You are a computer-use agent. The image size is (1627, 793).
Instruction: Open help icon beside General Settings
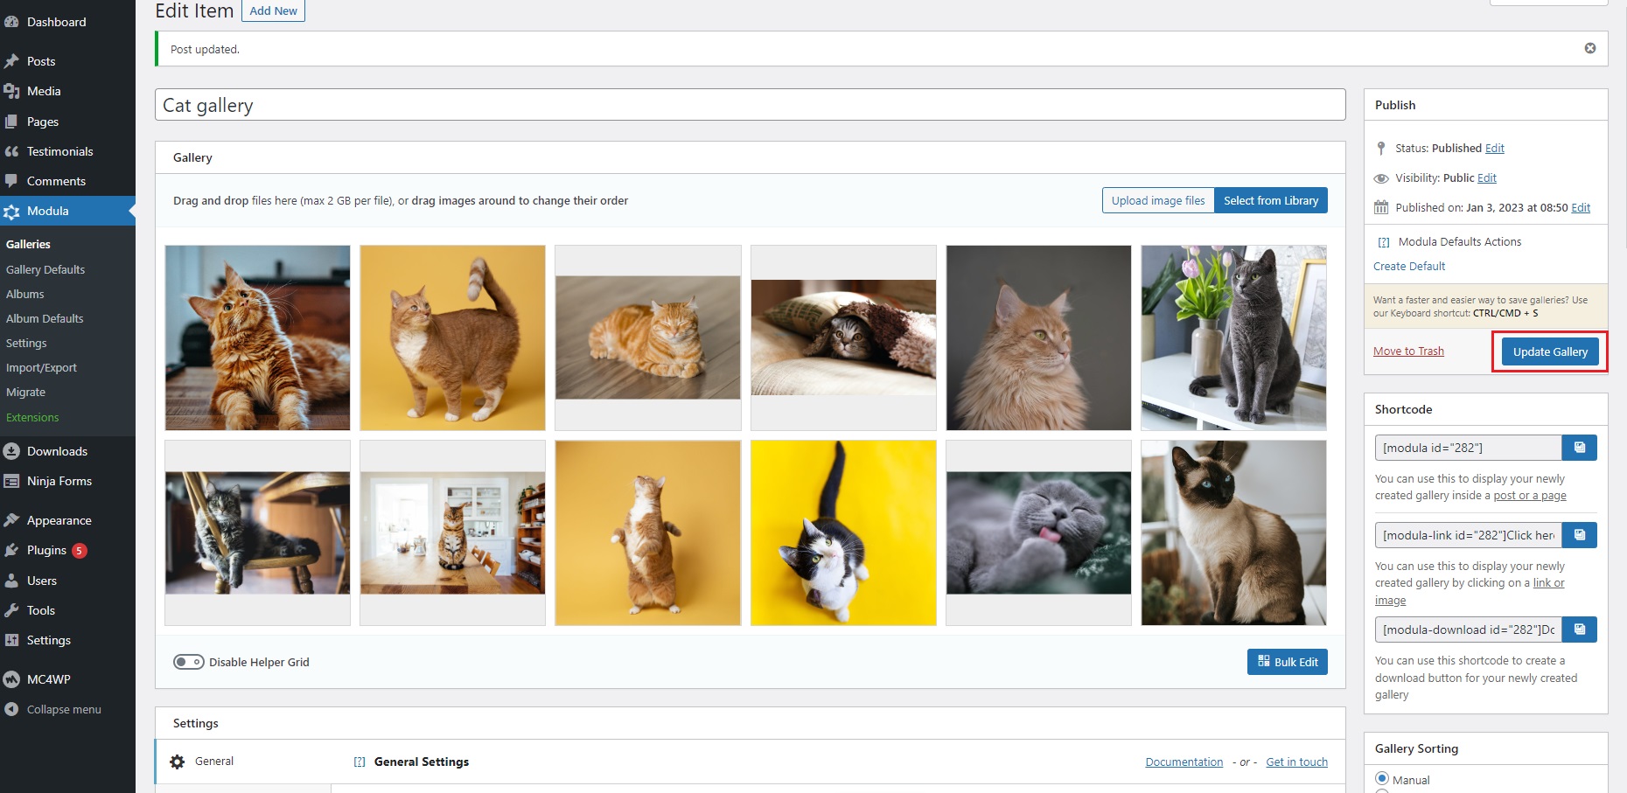(360, 762)
